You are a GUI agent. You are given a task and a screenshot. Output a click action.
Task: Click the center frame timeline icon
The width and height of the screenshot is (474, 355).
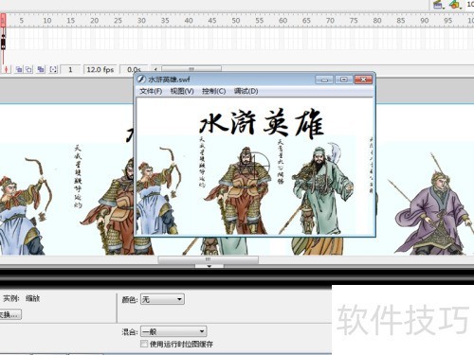pyautogui.click(x=6, y=69)
